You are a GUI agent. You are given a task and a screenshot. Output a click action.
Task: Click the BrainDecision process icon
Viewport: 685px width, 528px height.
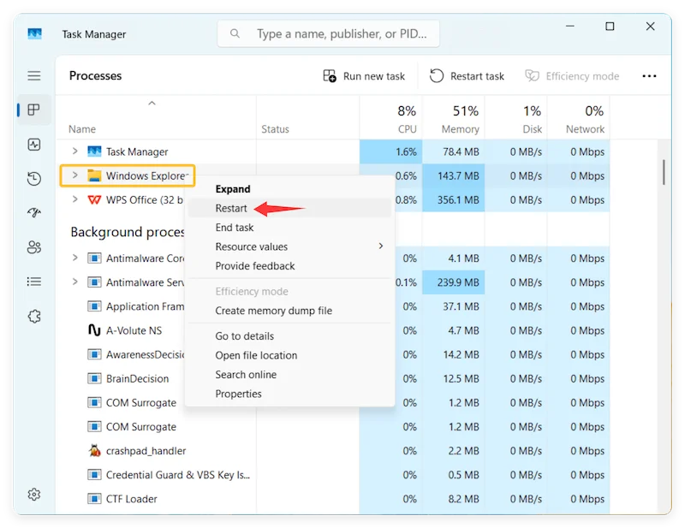(x=94, y=378)
